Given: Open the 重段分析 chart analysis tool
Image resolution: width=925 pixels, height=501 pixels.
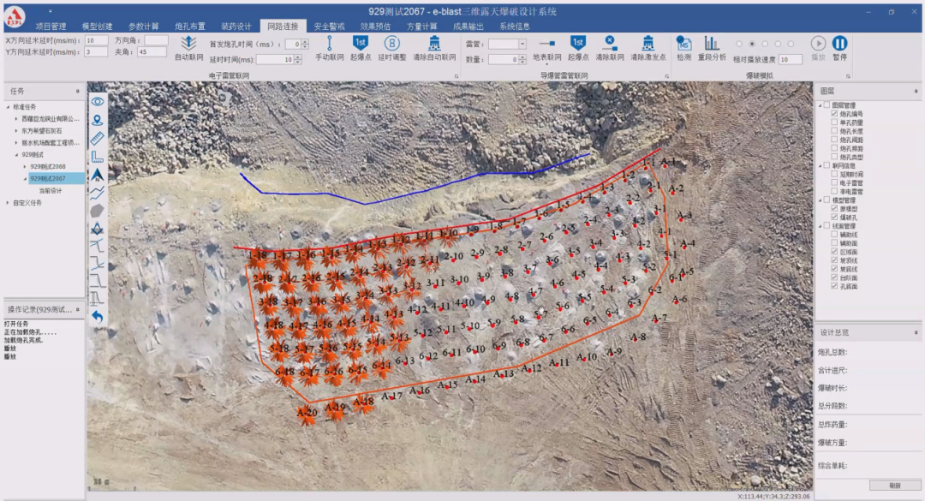Looking at the screenshot, I should click(x=712, y=44).
